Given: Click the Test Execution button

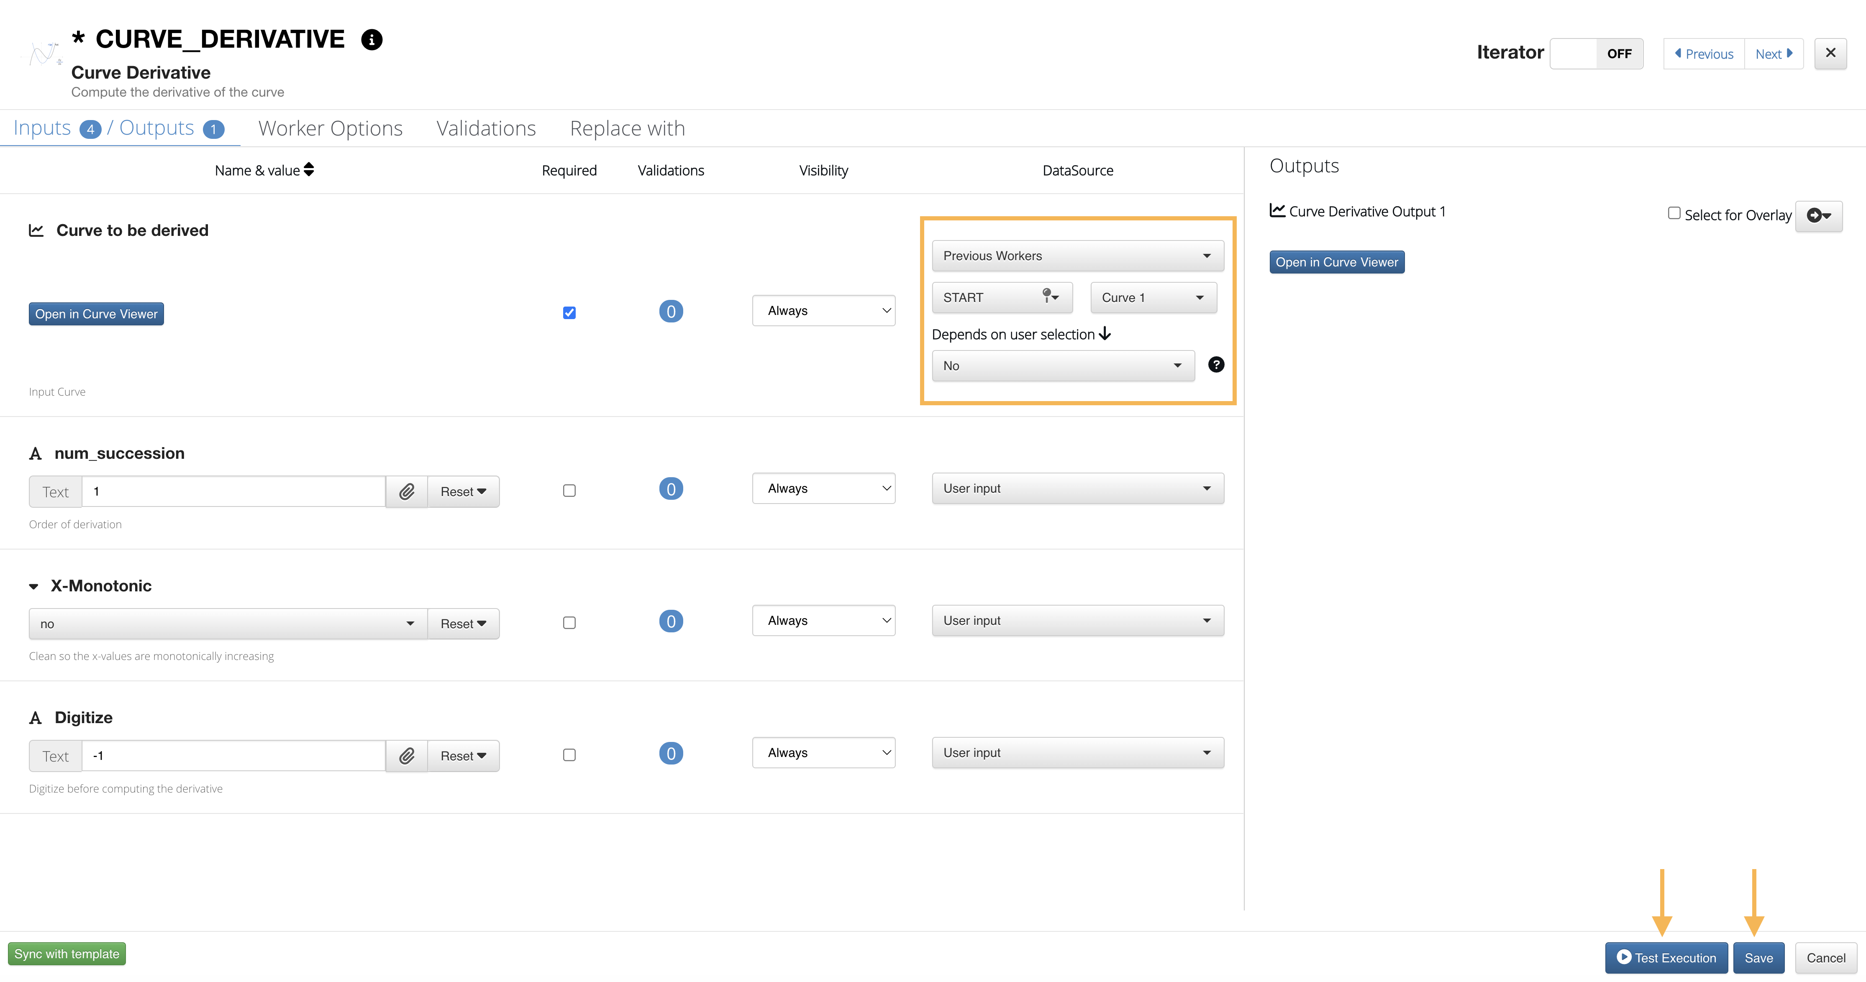Looking at the screenshot, I should [1666, 958].
